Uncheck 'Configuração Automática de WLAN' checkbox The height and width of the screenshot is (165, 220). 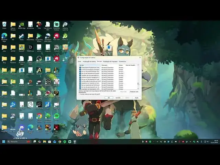[x=80, y=81]
